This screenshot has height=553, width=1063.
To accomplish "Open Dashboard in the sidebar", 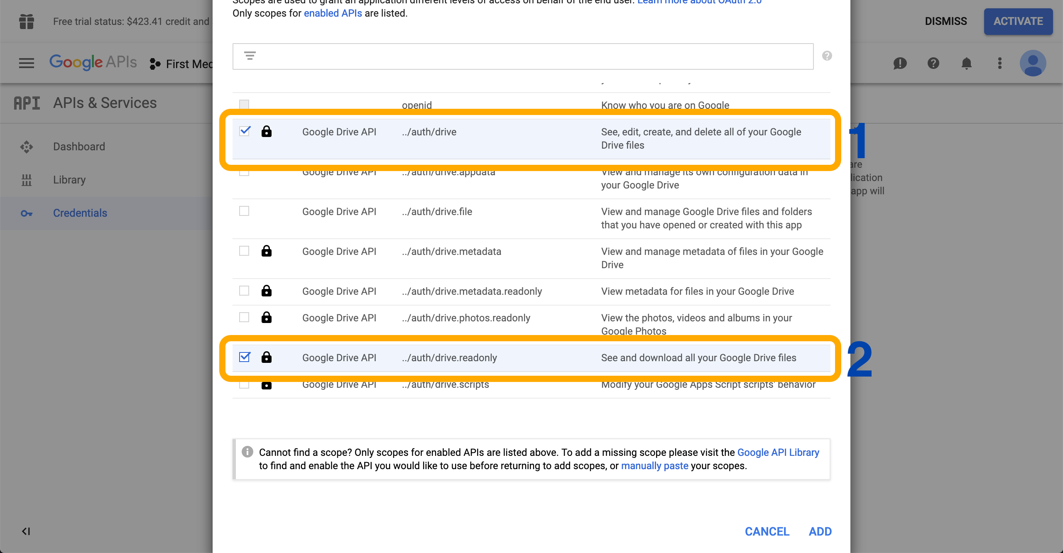I will pos(79,147).
